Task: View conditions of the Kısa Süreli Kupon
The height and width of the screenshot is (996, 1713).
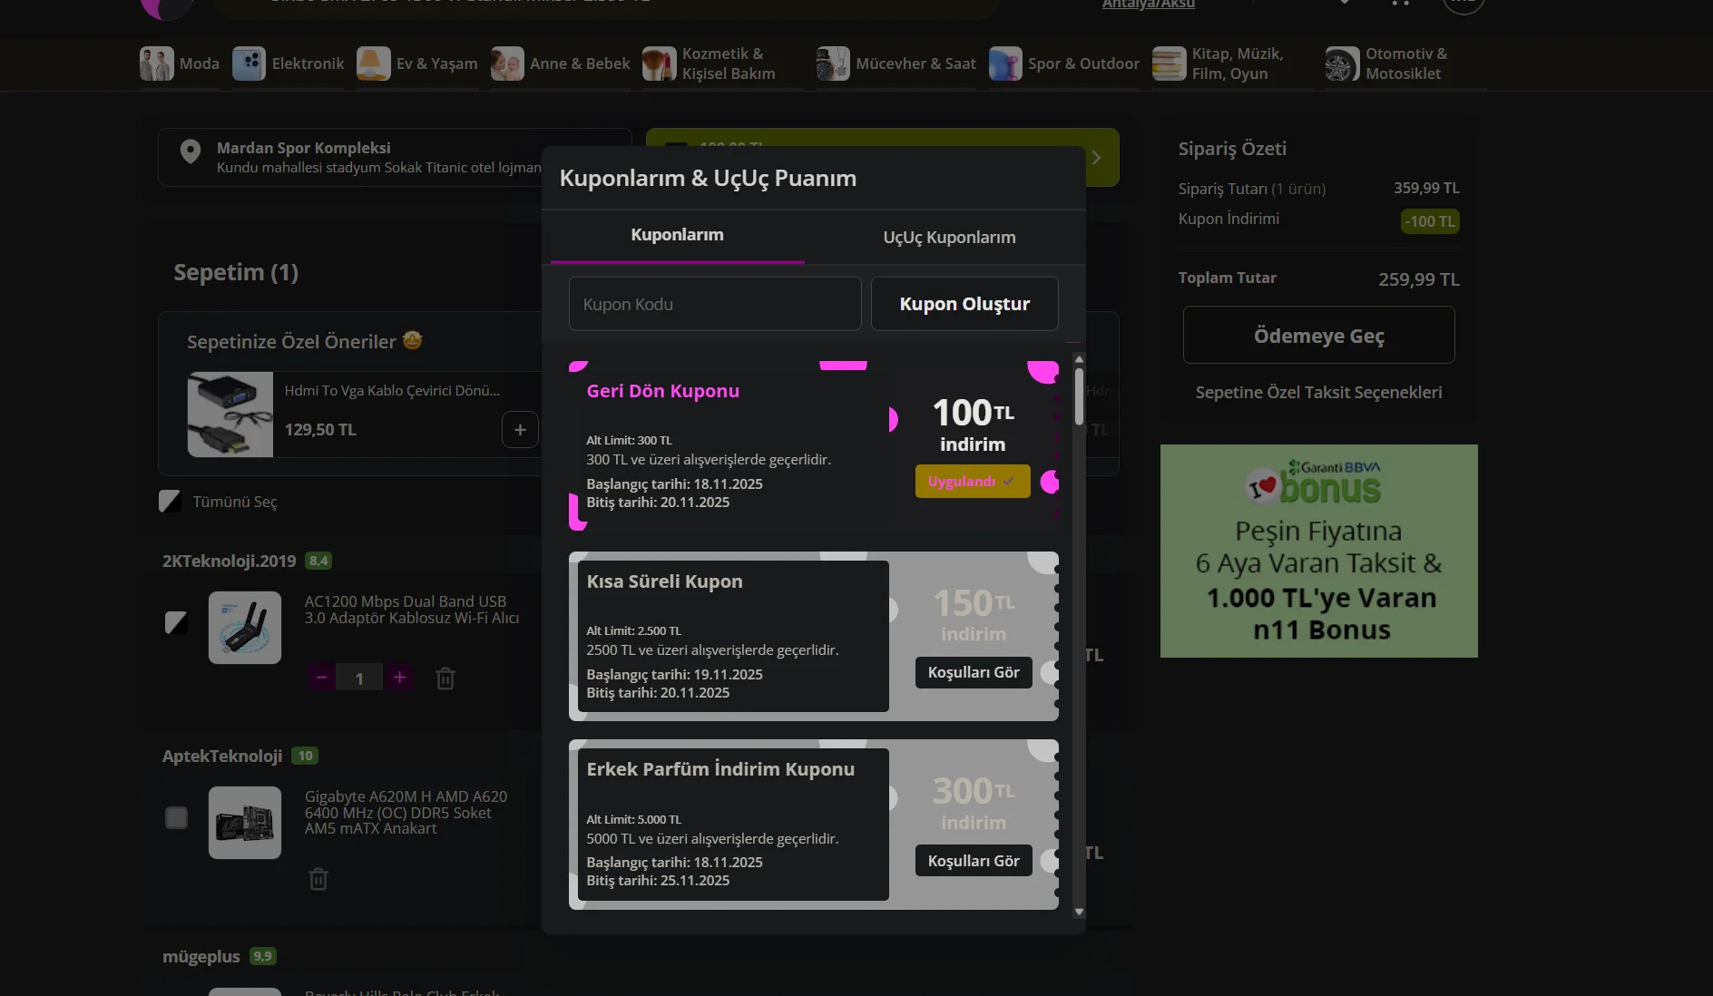Action: point(974,673)
